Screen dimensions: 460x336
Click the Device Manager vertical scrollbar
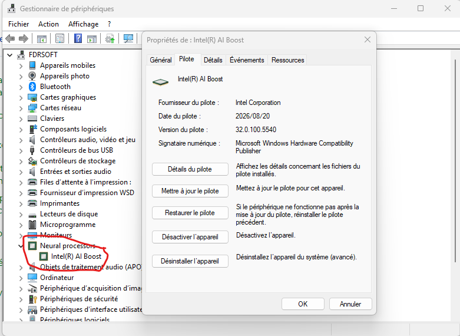coord(455,162)
